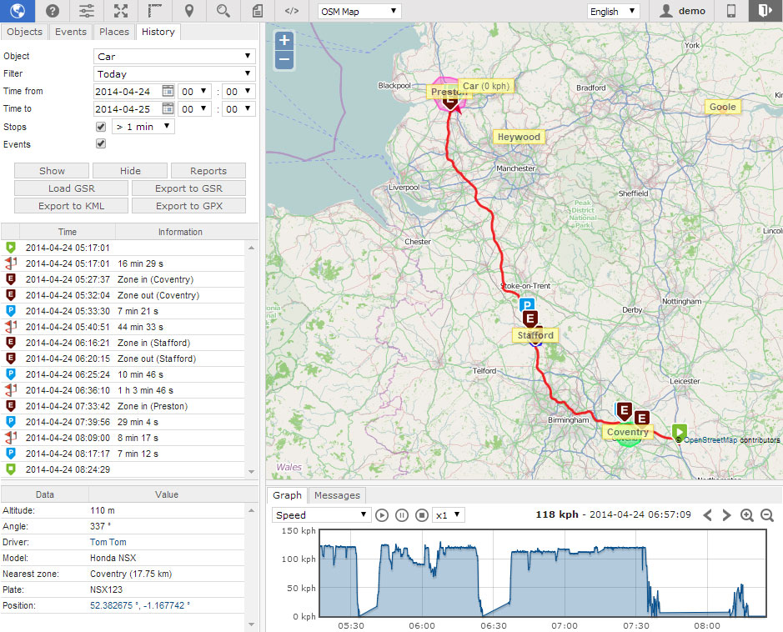Click the map marker pin icon
This screenshot has height=632, width=783.
[189, 11]
